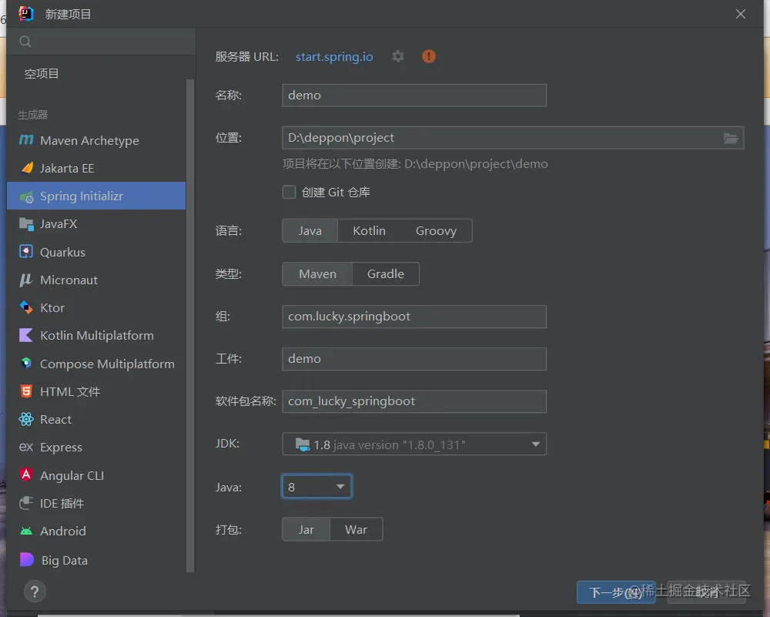Click the Cancel (取消) button
The image size is (770, 617).
coord(706,592)
